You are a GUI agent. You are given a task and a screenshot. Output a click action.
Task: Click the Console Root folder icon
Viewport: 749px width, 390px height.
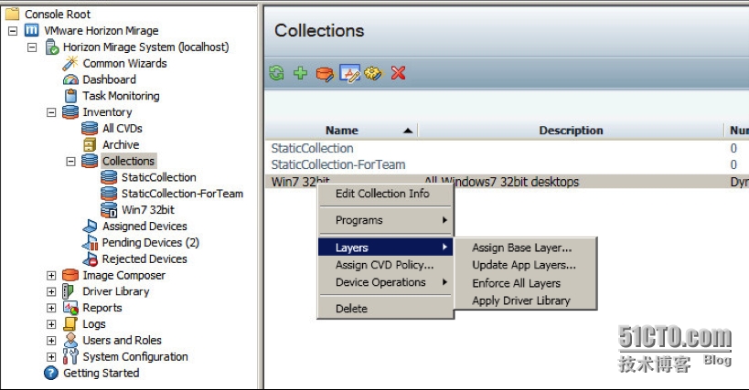[12, 14]
